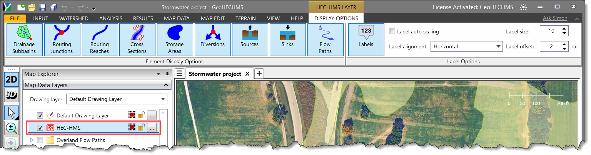
Task: Uncheck the HEC-HMS layer visibility checkbox
Action: (x=40, y=128)
